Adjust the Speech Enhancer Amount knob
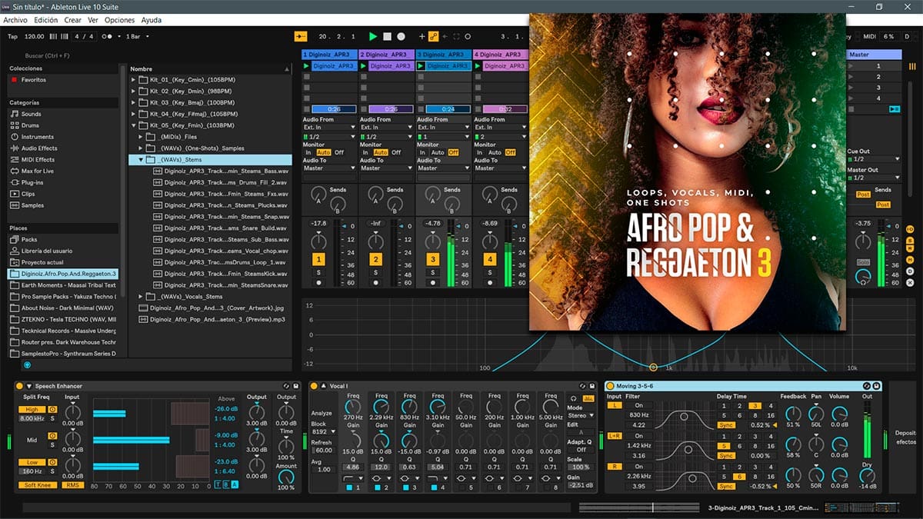The image size is (923, 519). tap(286, 477)
